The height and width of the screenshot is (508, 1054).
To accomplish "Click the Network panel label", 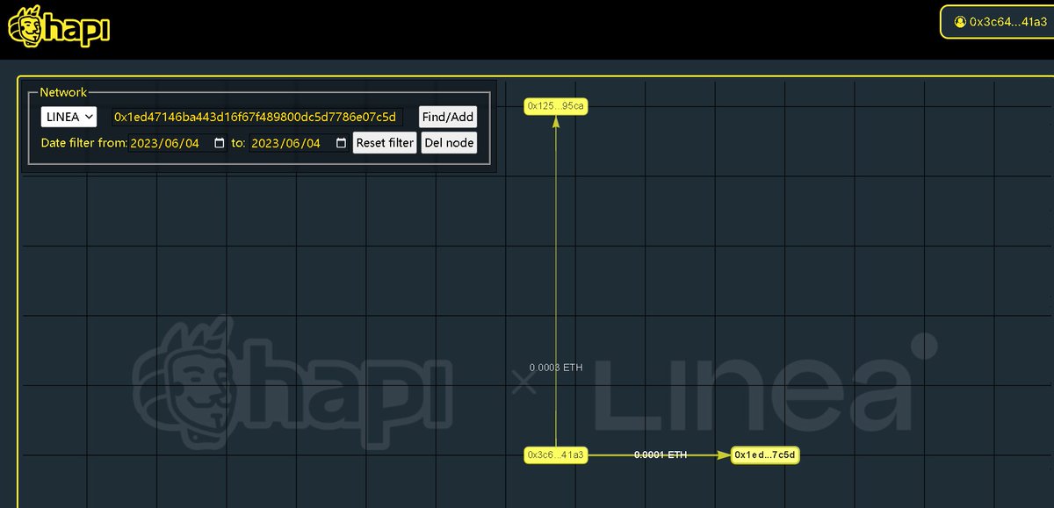I will tap(63, 92).
